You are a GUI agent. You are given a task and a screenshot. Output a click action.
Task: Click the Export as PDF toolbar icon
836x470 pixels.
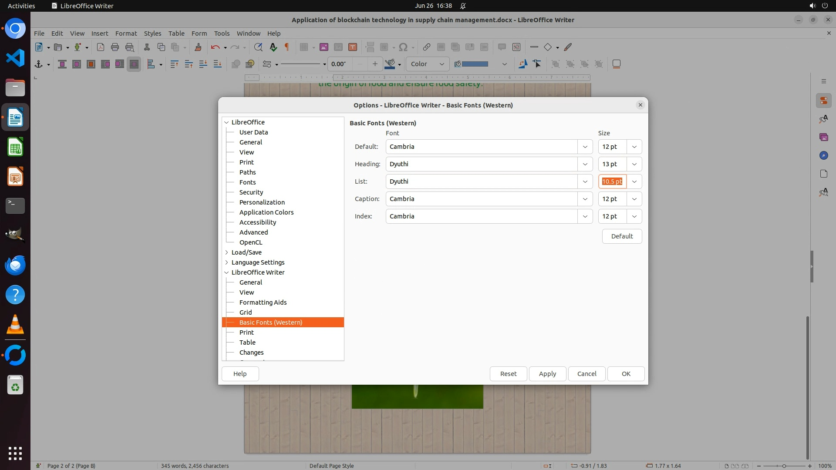coord(101,47)
